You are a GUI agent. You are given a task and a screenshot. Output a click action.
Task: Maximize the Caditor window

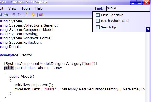[x=140, y=2]
